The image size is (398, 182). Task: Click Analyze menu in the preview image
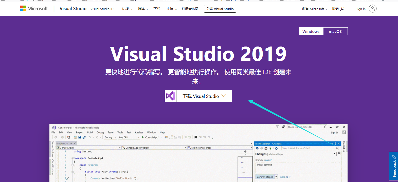[139, 132]
